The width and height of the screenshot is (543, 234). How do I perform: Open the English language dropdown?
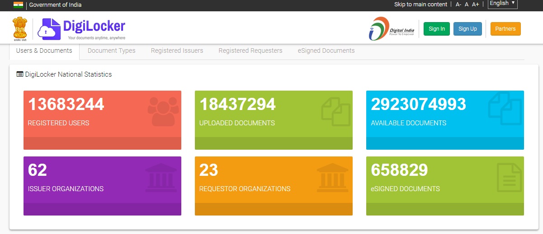click(x=502, y=4)
